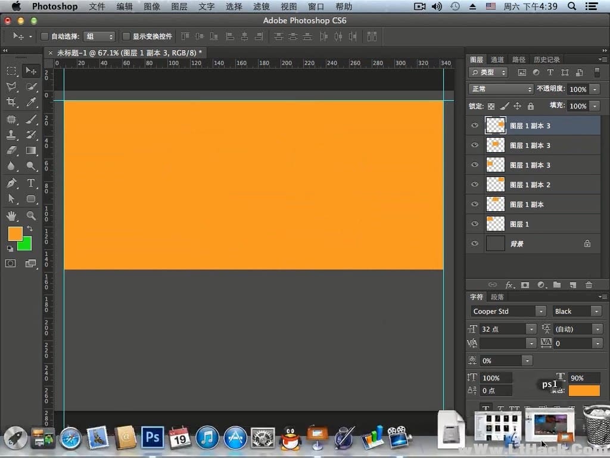Screen dimensions: 610x458
Task: Hide the 背景 layer
Action: [x=475, y=243]
